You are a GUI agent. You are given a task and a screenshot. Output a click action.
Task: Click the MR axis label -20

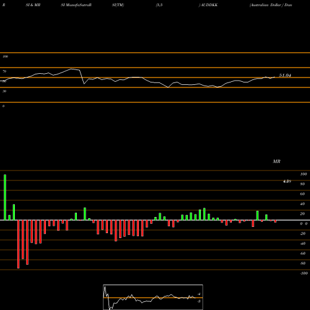coord(303,234)
